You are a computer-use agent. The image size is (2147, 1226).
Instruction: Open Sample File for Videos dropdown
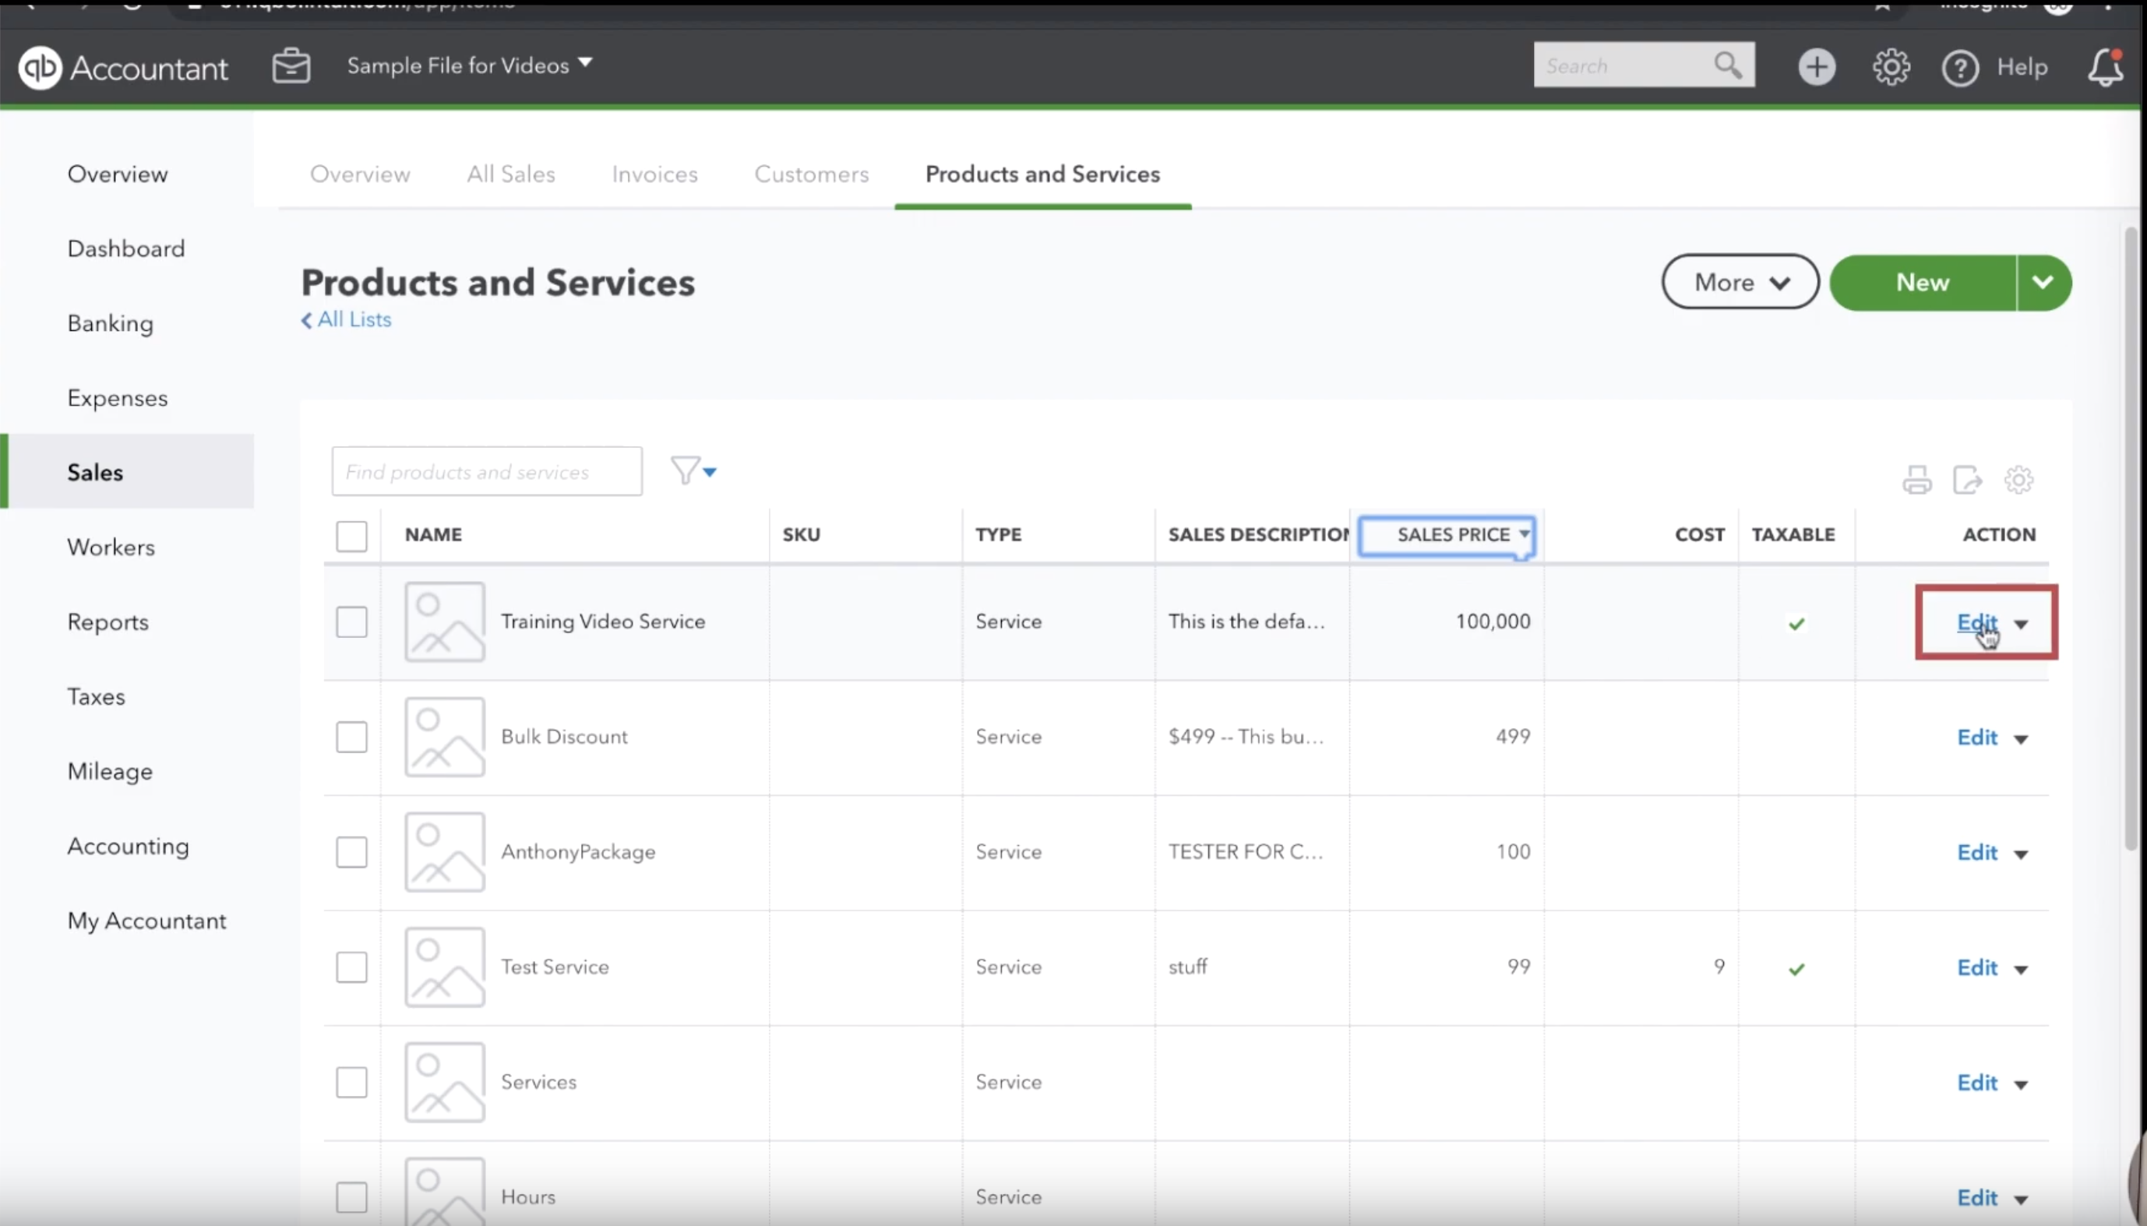470,65
